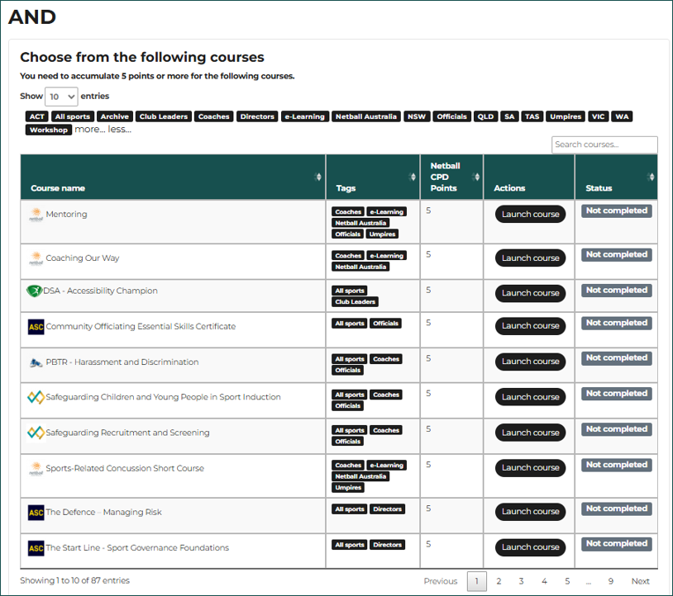Viewport: 673px width, 596px height.
Task: Click Previous in the pagination
Action: 441,581
